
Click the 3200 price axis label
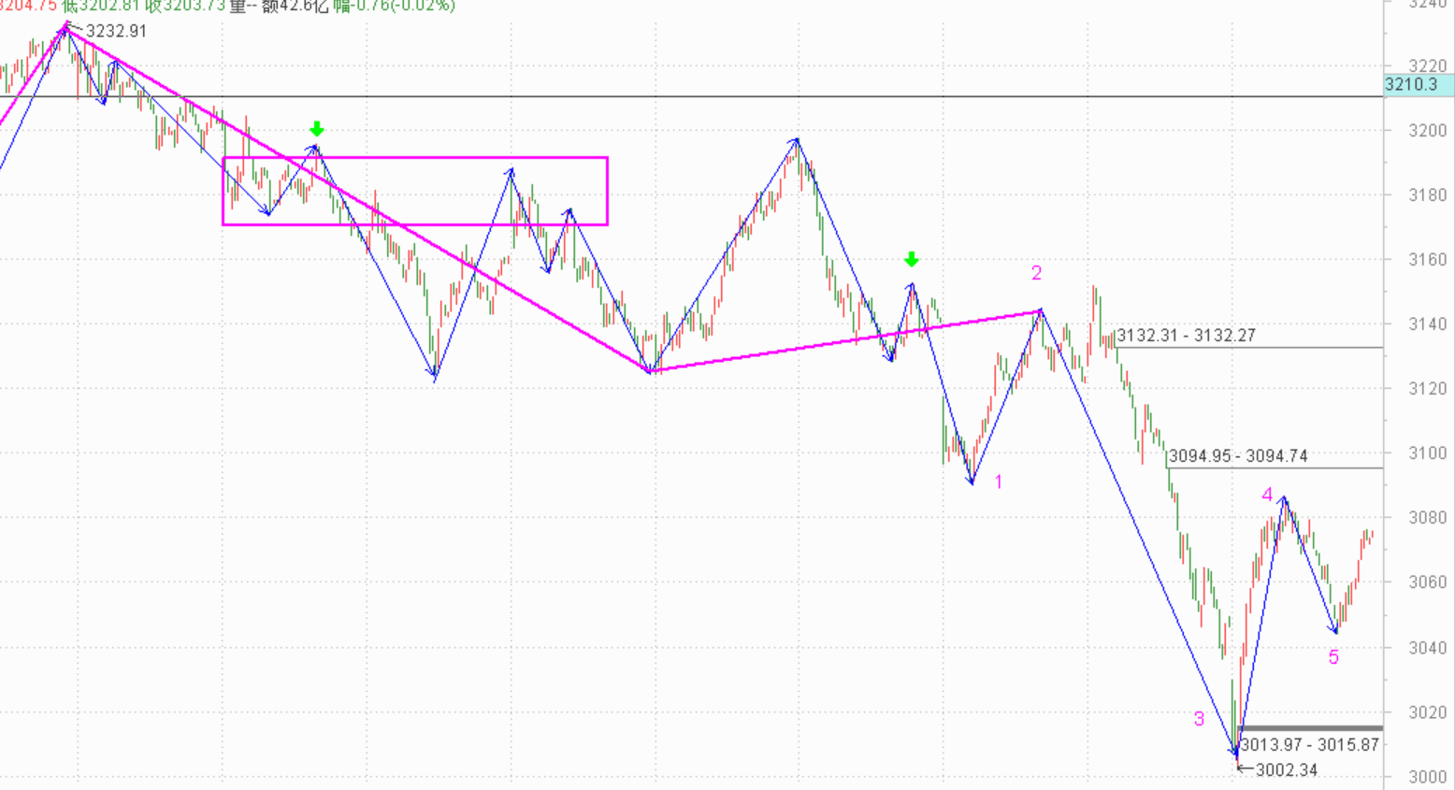(1427, 131)
